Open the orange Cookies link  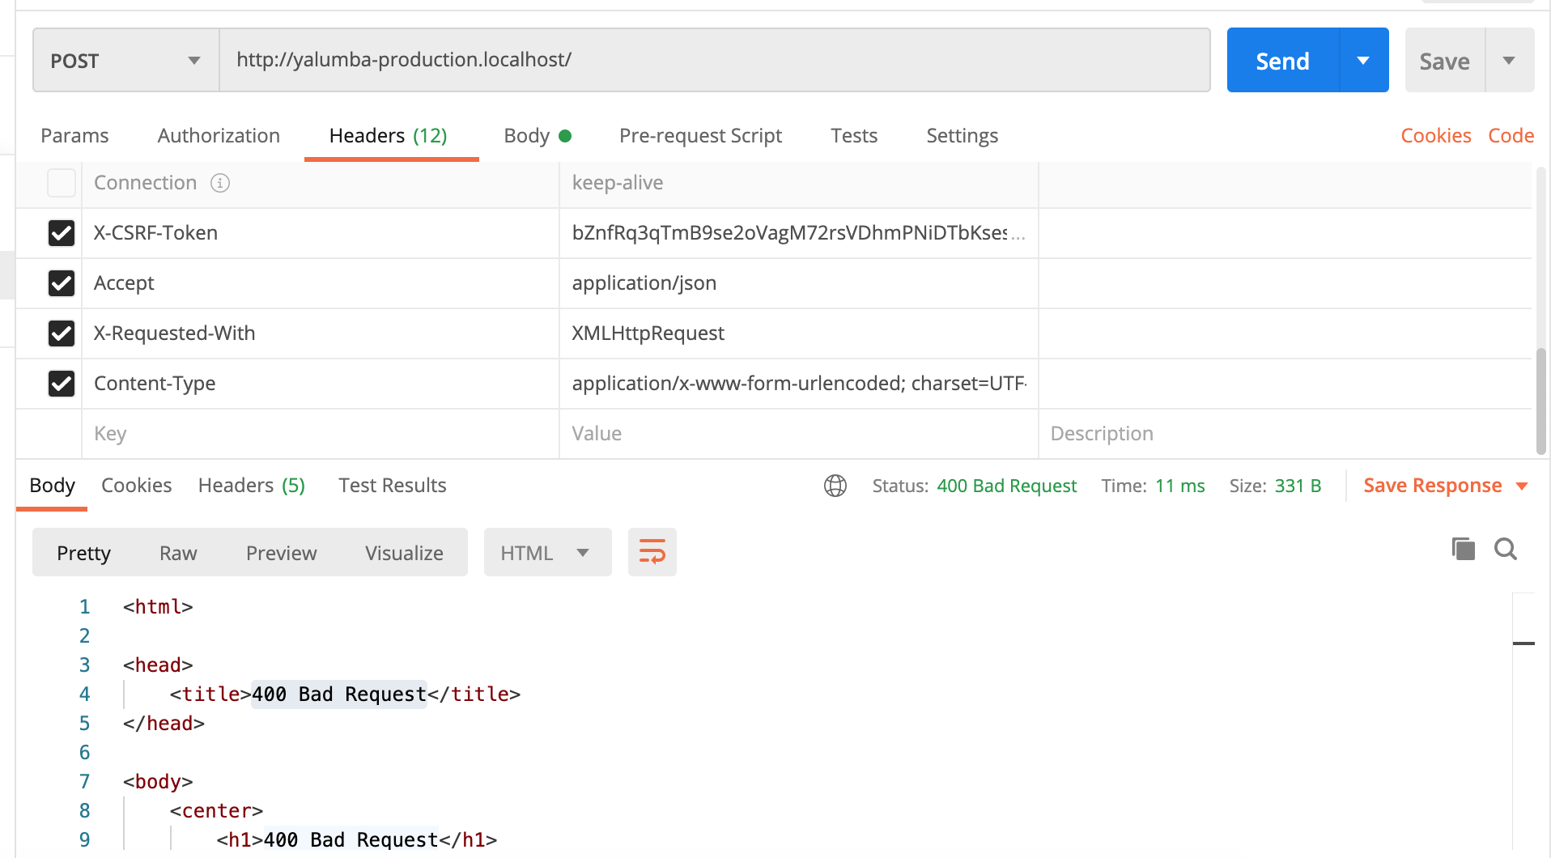point(1436,136)
